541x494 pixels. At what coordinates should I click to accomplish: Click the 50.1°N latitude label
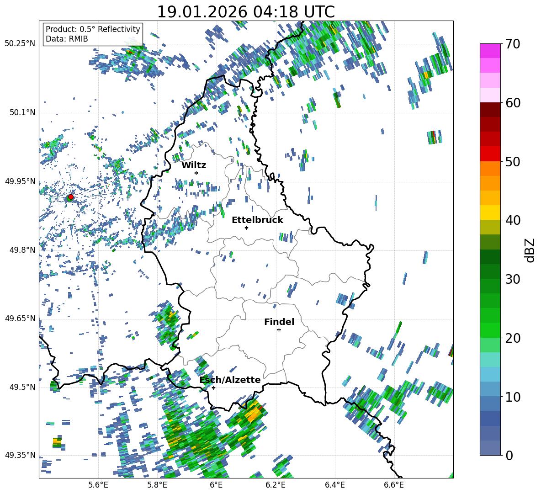[x=22, y=113]
